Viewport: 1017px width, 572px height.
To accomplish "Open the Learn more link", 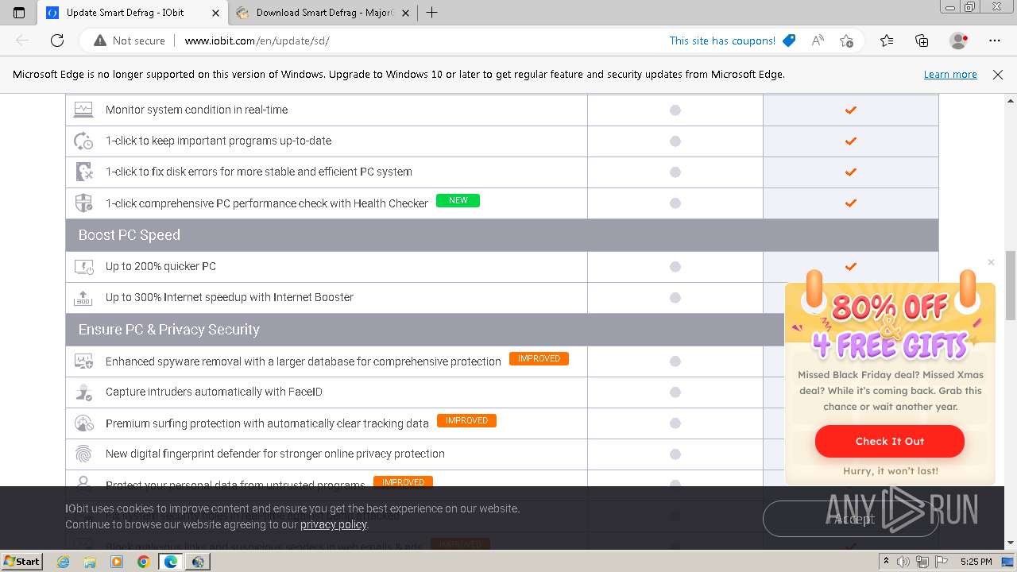I will pos(950,74).
